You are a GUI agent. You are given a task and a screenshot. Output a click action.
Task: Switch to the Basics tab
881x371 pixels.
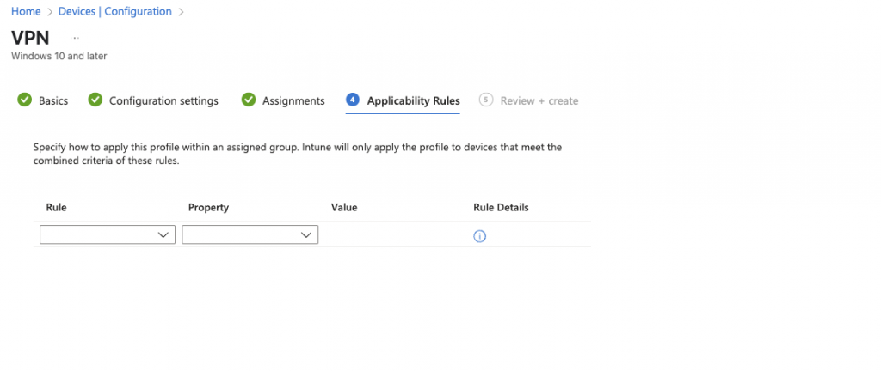[x=53, y=100]
